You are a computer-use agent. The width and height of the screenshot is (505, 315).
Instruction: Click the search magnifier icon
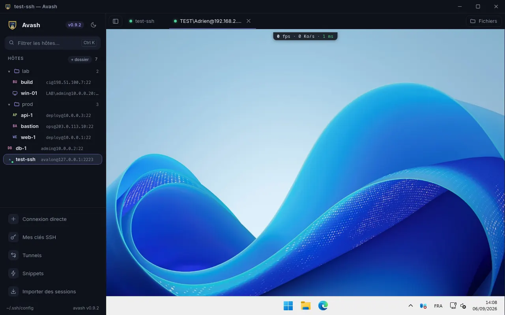tap(11, 43)
